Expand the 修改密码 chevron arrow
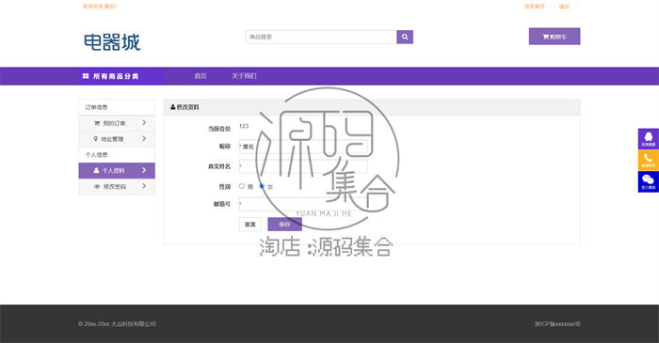This screenshot has width=659, height=343. [x=144, y=186]
